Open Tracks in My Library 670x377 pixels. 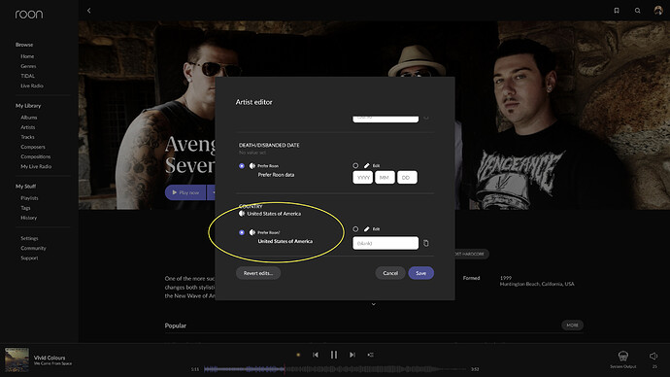(x=27, y=137)
